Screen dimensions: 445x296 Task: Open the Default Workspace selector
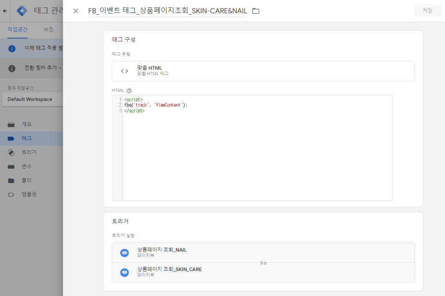tap(32, 99)
